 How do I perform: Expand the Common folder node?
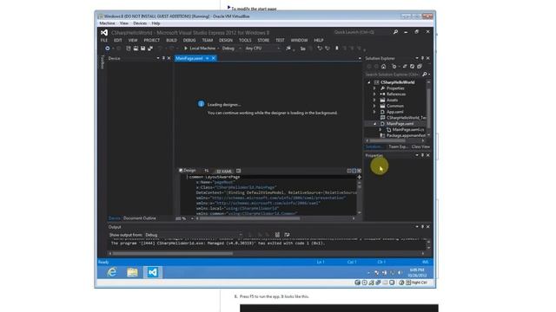coord(374,106)
